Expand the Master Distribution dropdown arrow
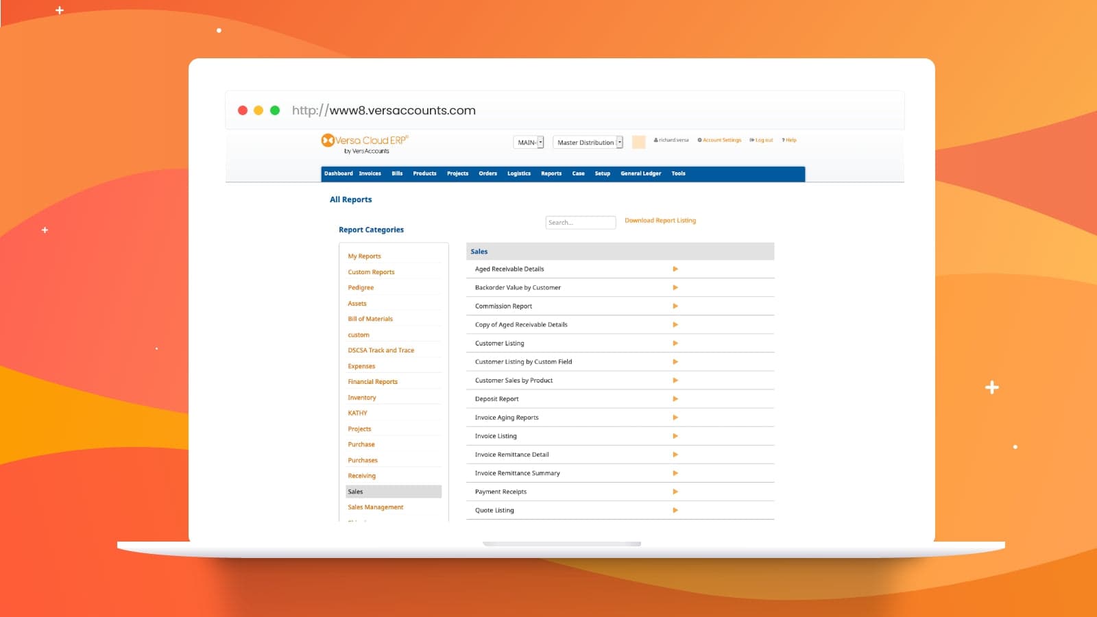The width and height of the screenshot is (1097, 617). pos(618,143)
